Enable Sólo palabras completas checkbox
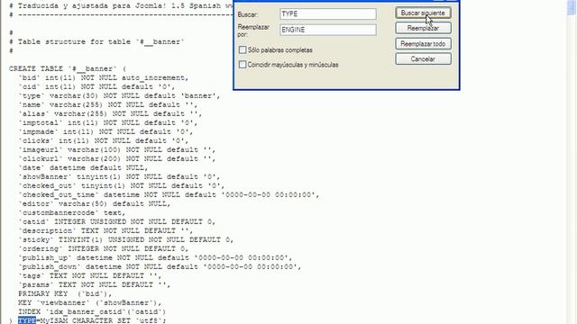Image resolution: width=577 pixels, height=324 pixels. point(243,49)
